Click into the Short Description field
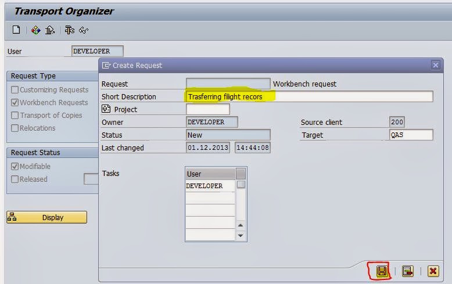The width and height of the screenshot is (452, 284). point(309,96)
